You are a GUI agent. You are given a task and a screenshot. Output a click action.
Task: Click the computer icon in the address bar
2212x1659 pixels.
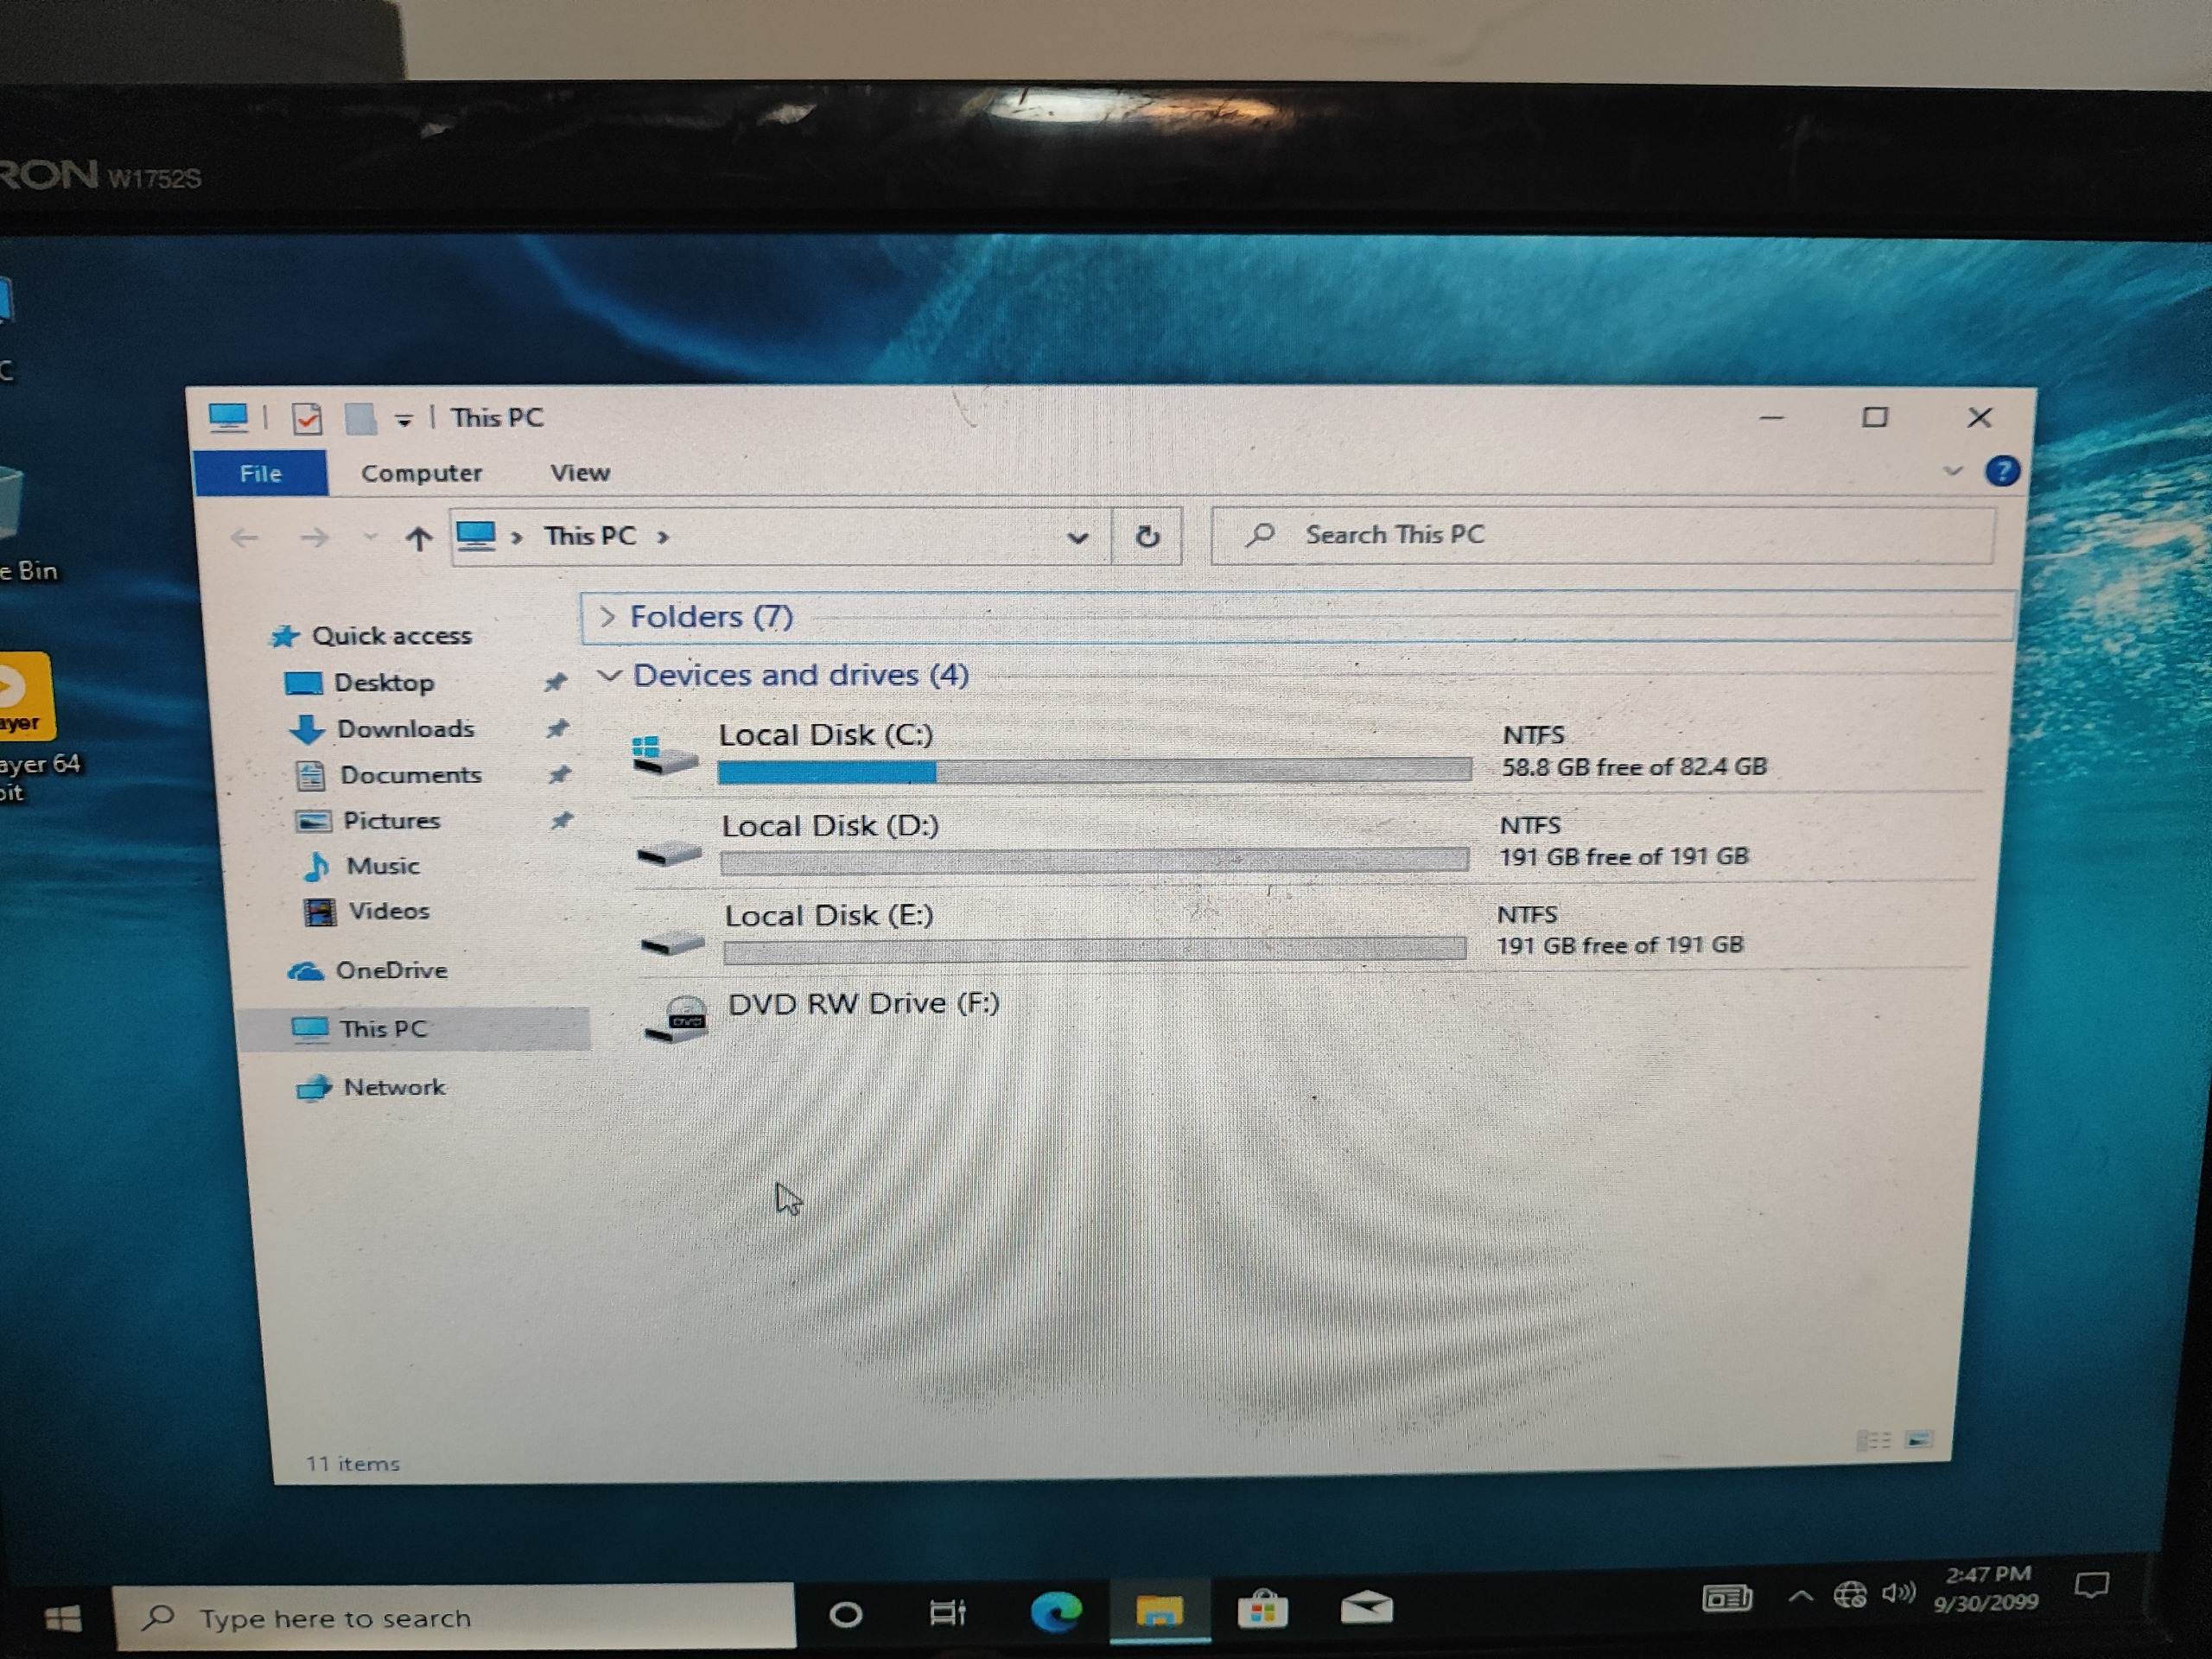pos(476,536)
